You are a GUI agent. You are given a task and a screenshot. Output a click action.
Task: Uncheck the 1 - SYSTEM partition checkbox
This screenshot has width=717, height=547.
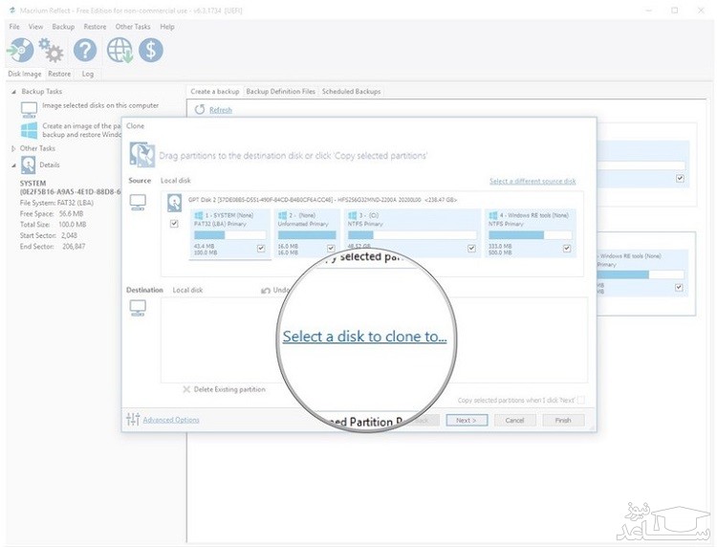[261, 248]
